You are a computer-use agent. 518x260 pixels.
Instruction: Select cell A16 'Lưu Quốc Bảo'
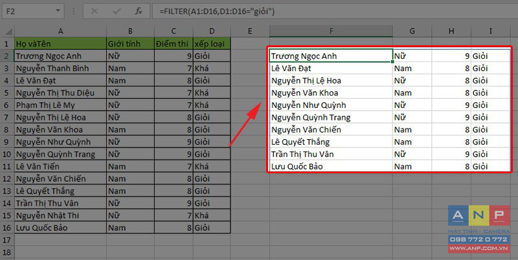pos(60,228)
